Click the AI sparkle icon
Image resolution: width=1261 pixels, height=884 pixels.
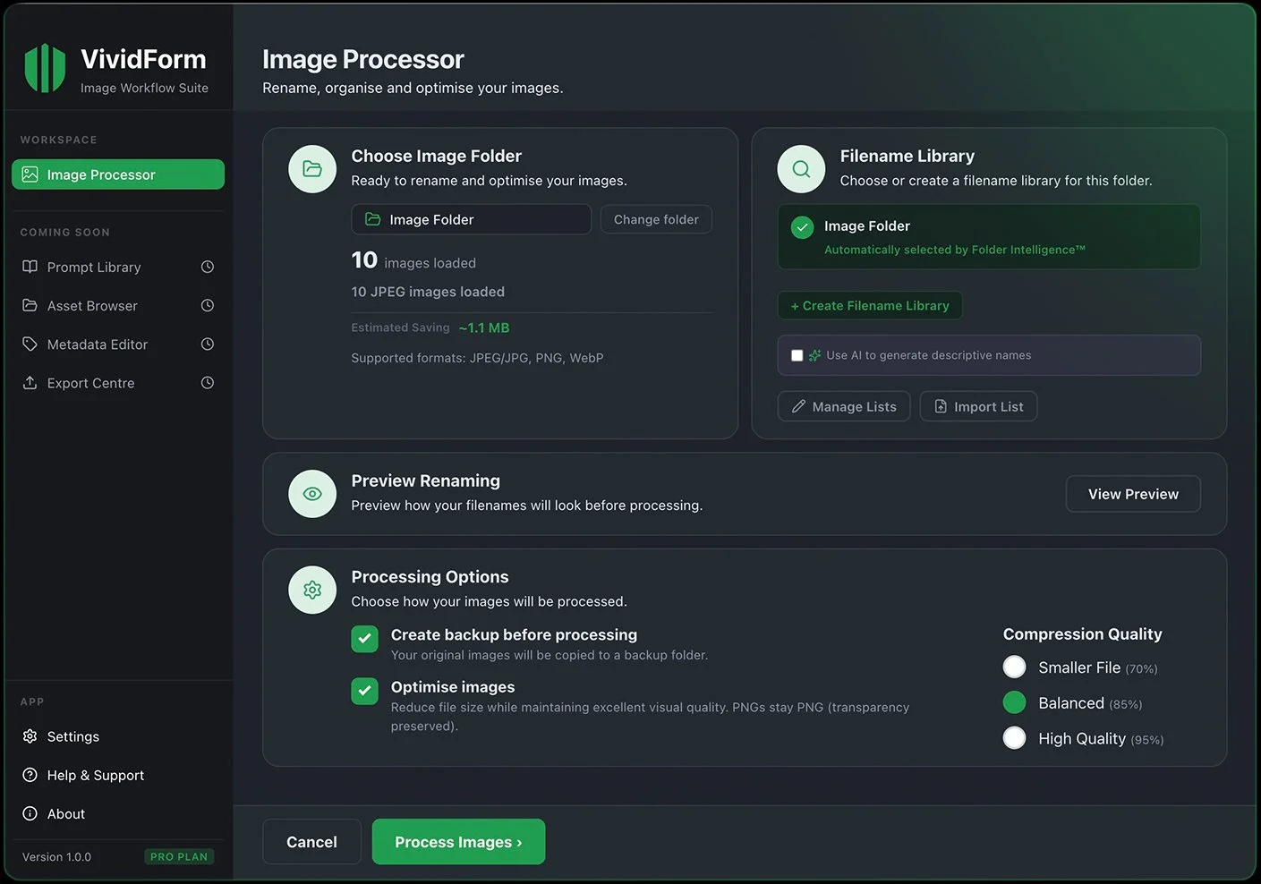coord(814,355)
